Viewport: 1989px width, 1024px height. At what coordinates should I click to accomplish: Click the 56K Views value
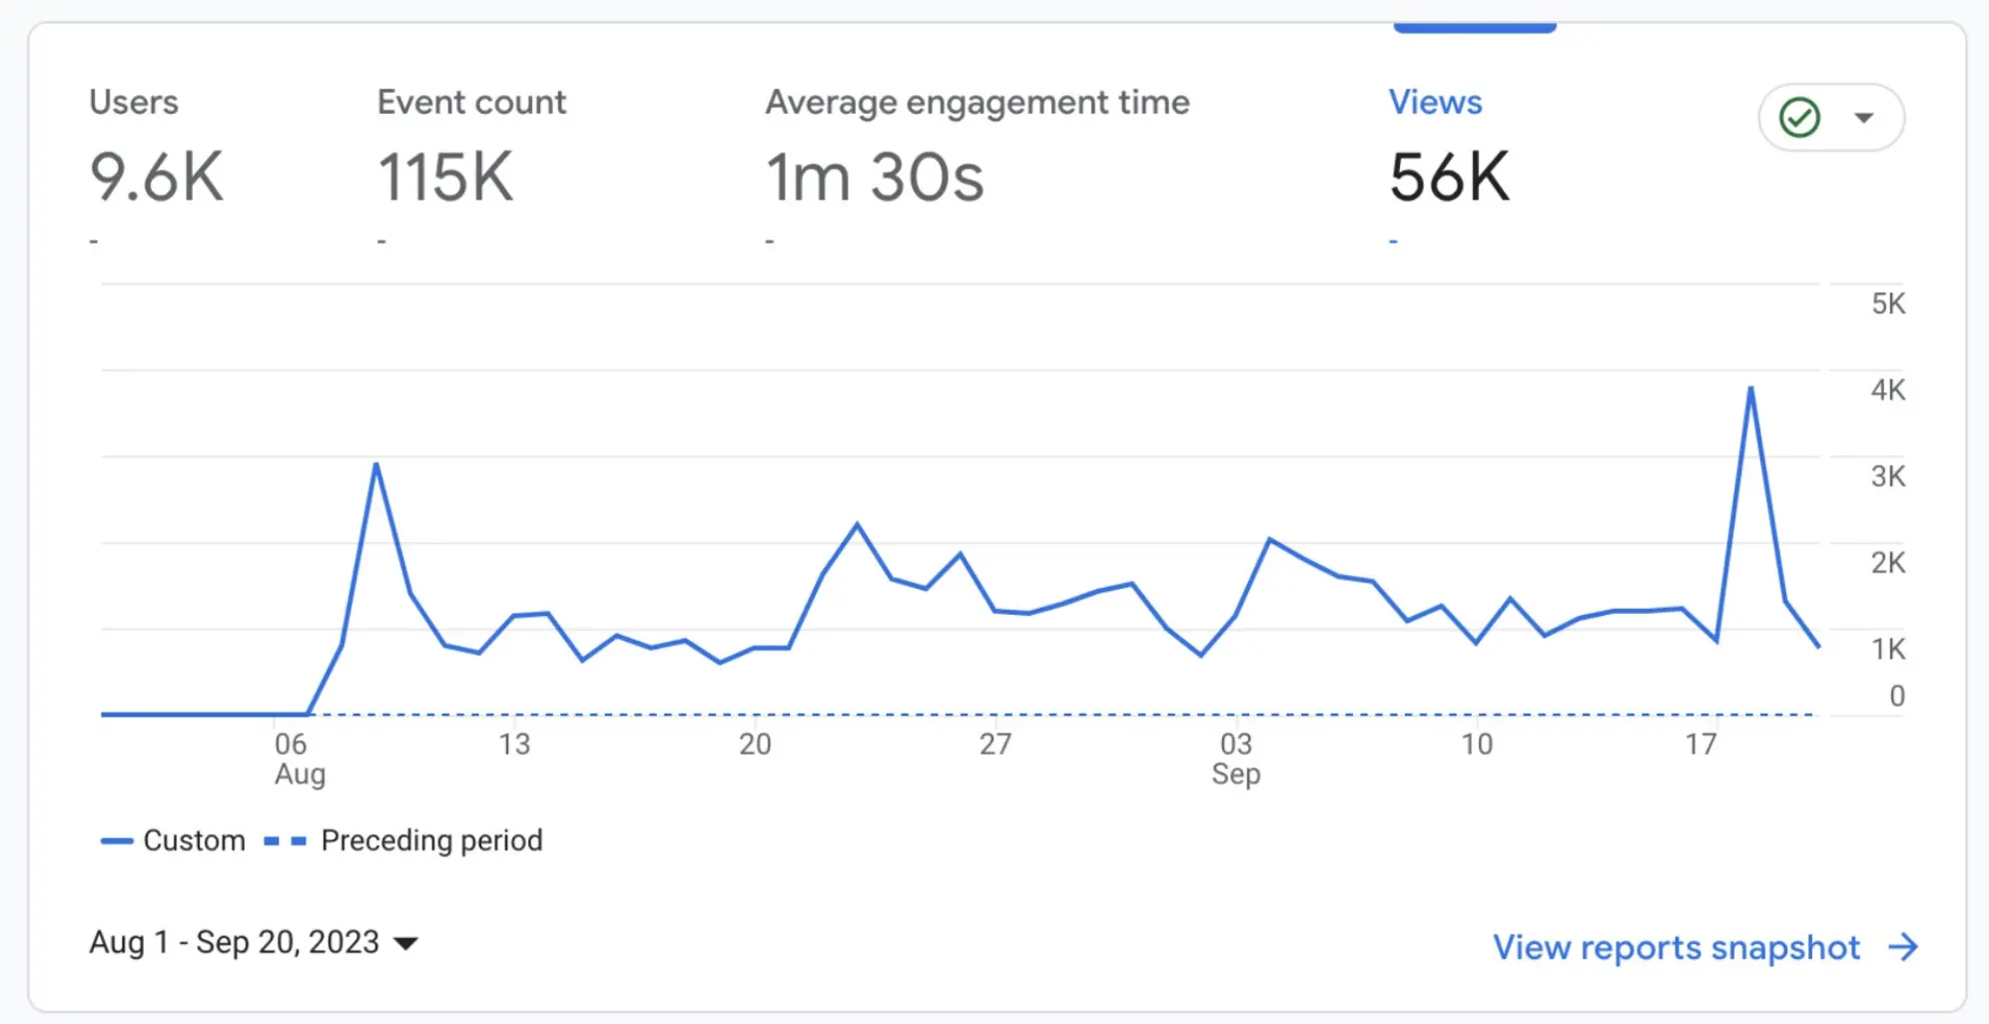pos(1449,178)
